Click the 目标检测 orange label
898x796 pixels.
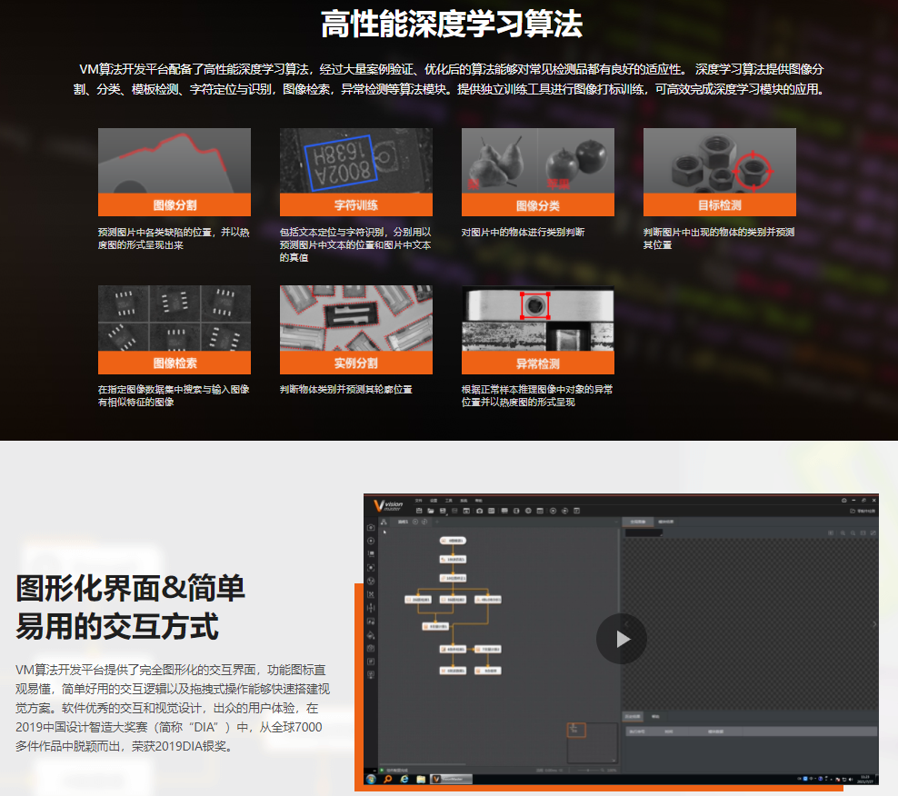(x=720, y=205)
